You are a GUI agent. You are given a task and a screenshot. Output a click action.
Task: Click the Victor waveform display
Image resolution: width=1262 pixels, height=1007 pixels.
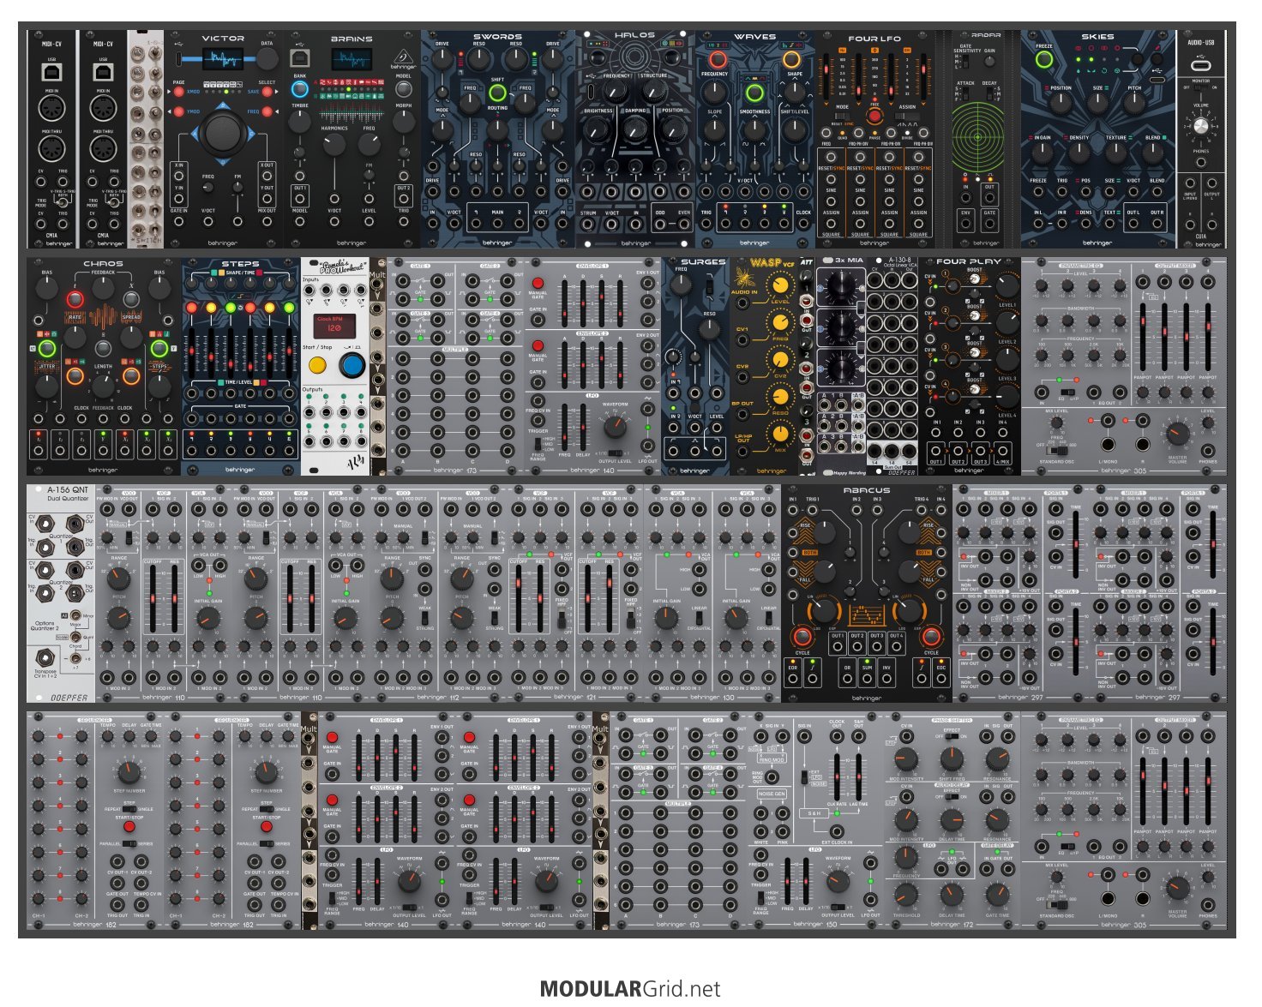[x=223, y=59]
